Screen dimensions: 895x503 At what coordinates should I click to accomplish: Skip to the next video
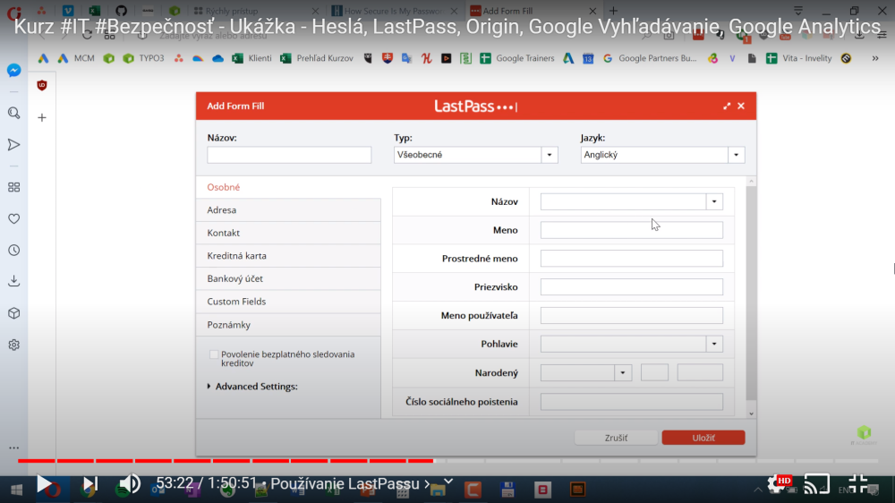tap(89, 484)
